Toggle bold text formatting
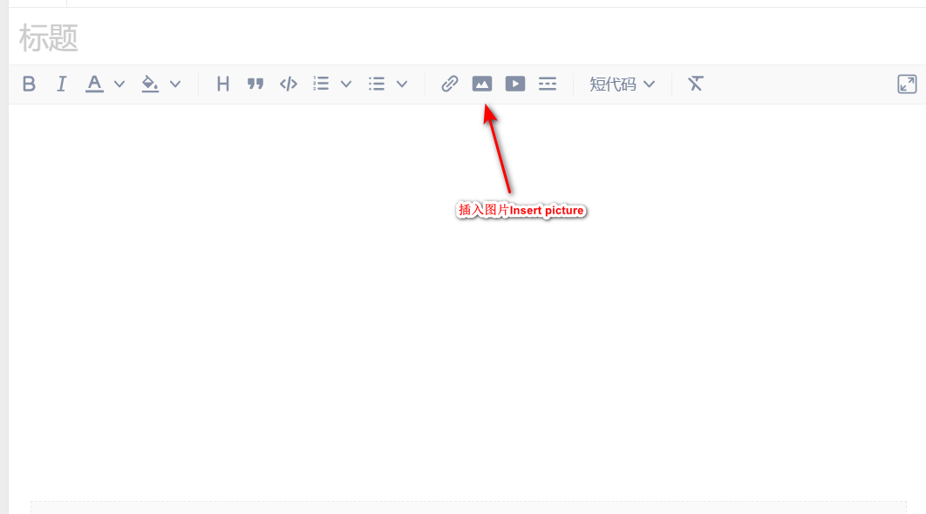926x514 pixels. click(x=30, y=84)
